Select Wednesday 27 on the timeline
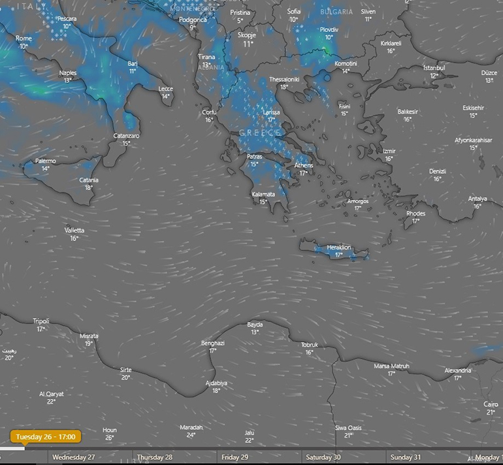The height and width of the screenshot is (465, 503). (x=73, y=457)
